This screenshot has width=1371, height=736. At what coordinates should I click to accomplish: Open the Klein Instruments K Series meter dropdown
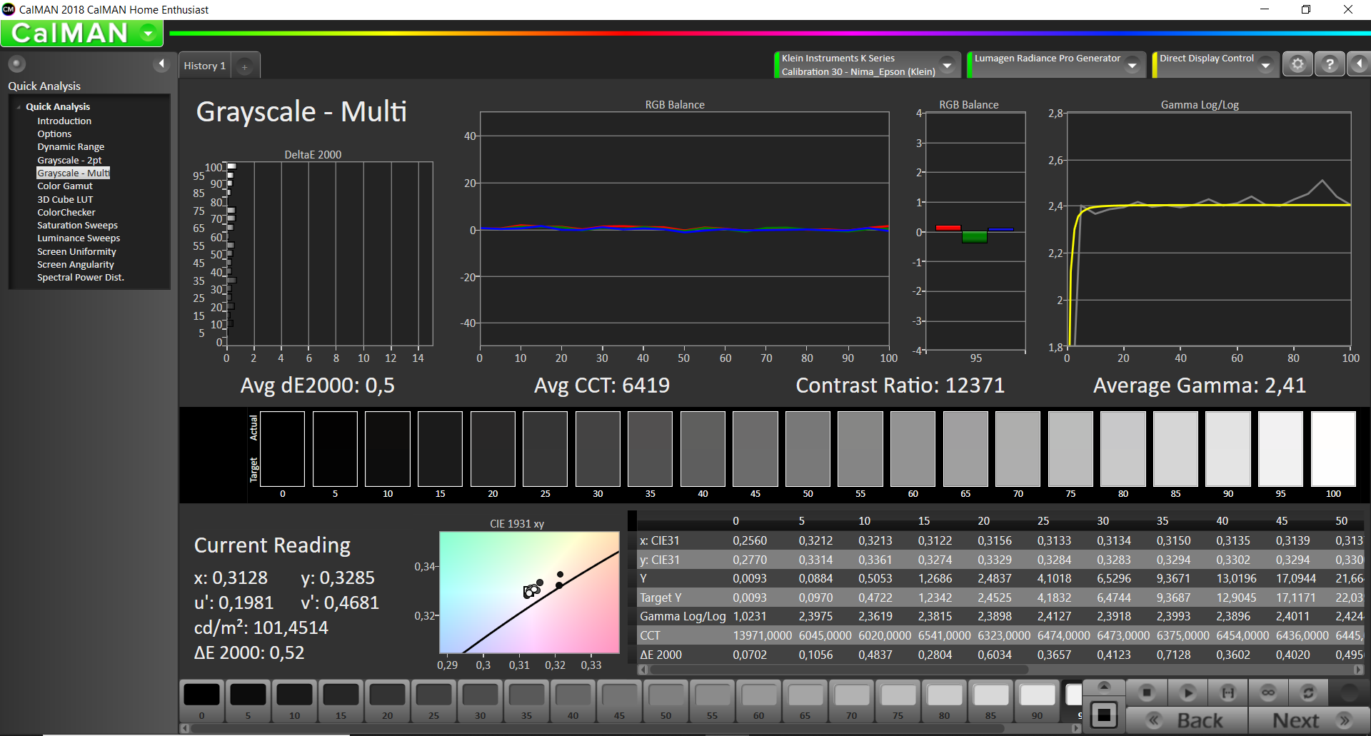(947, 65)
